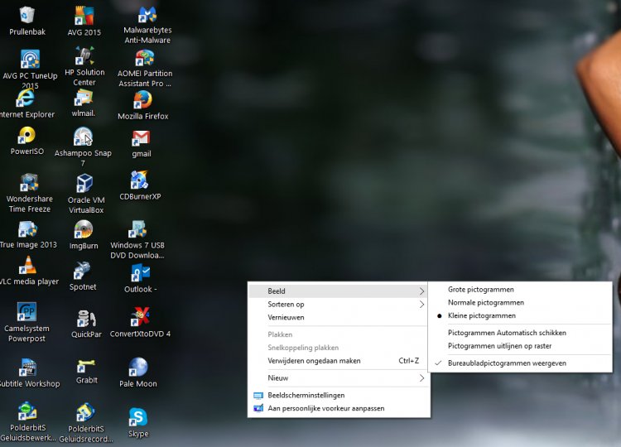This screenshot has width=621, height=447.
Task: Click Vernieuwen in context menu
Action: 286,318
